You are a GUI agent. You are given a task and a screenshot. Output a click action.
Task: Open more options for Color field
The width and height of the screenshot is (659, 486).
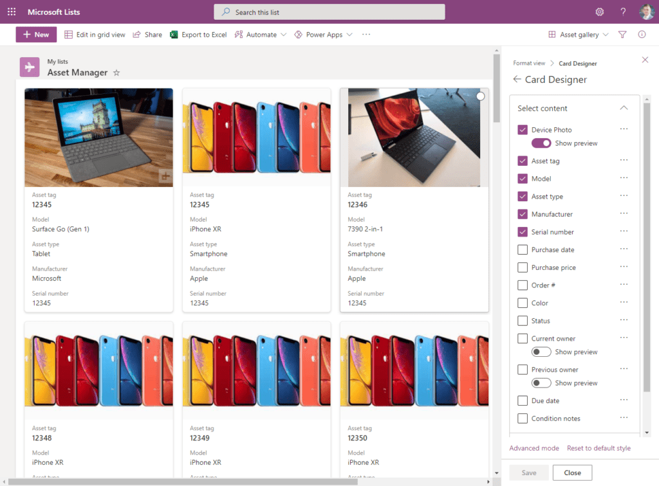(x=624, y=302)
